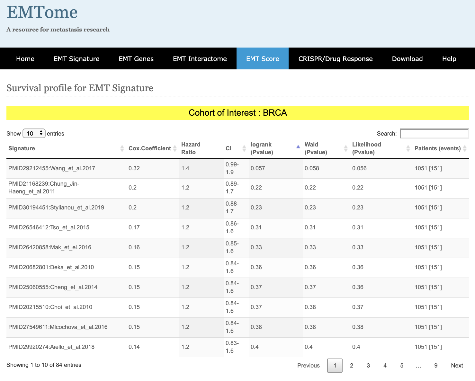The image size is (475, 381).
Task: Select the EMT Score tab
Action: click(x=263, y=59)
